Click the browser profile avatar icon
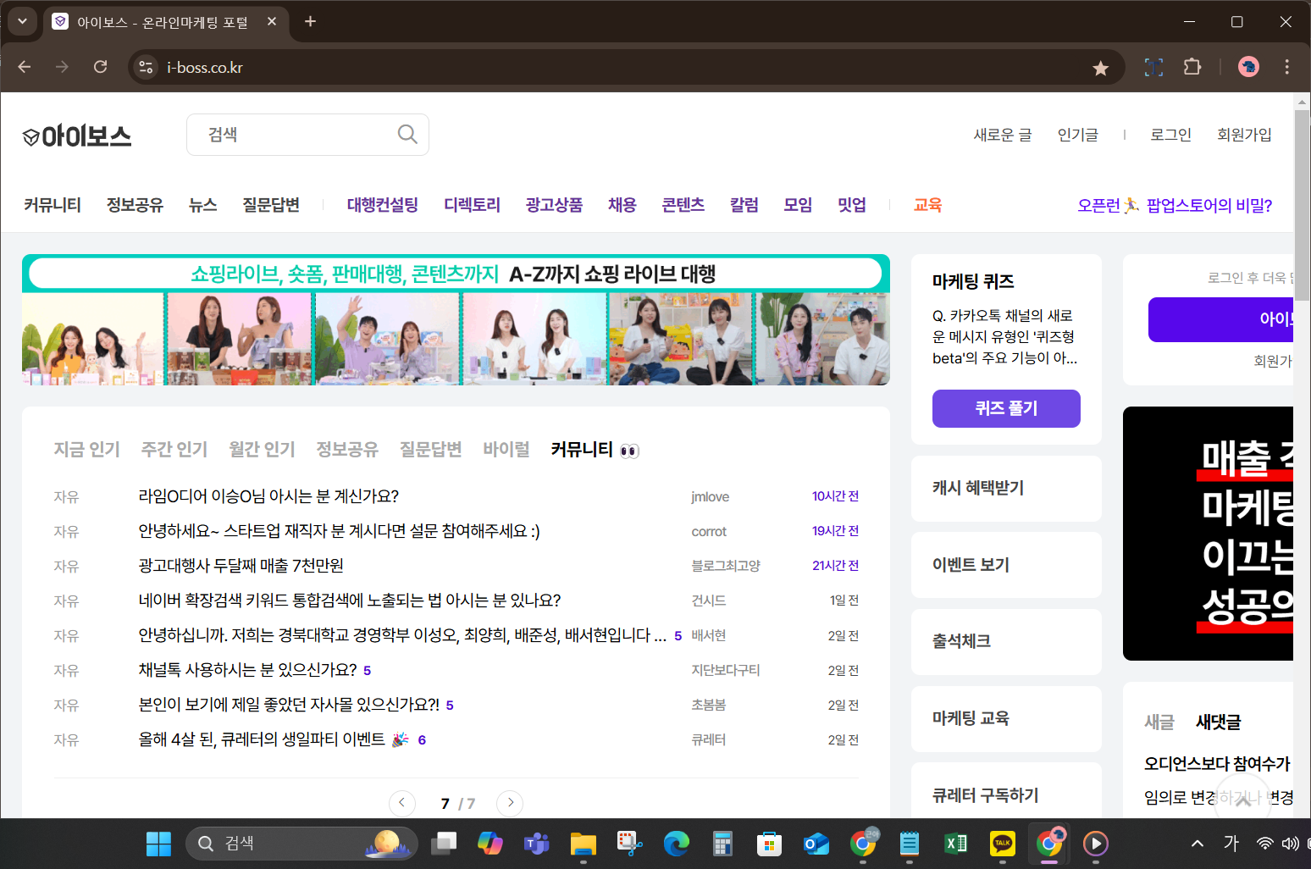Image resolution: width=1311 pixels, height=869 pixels. [1247, 67]
